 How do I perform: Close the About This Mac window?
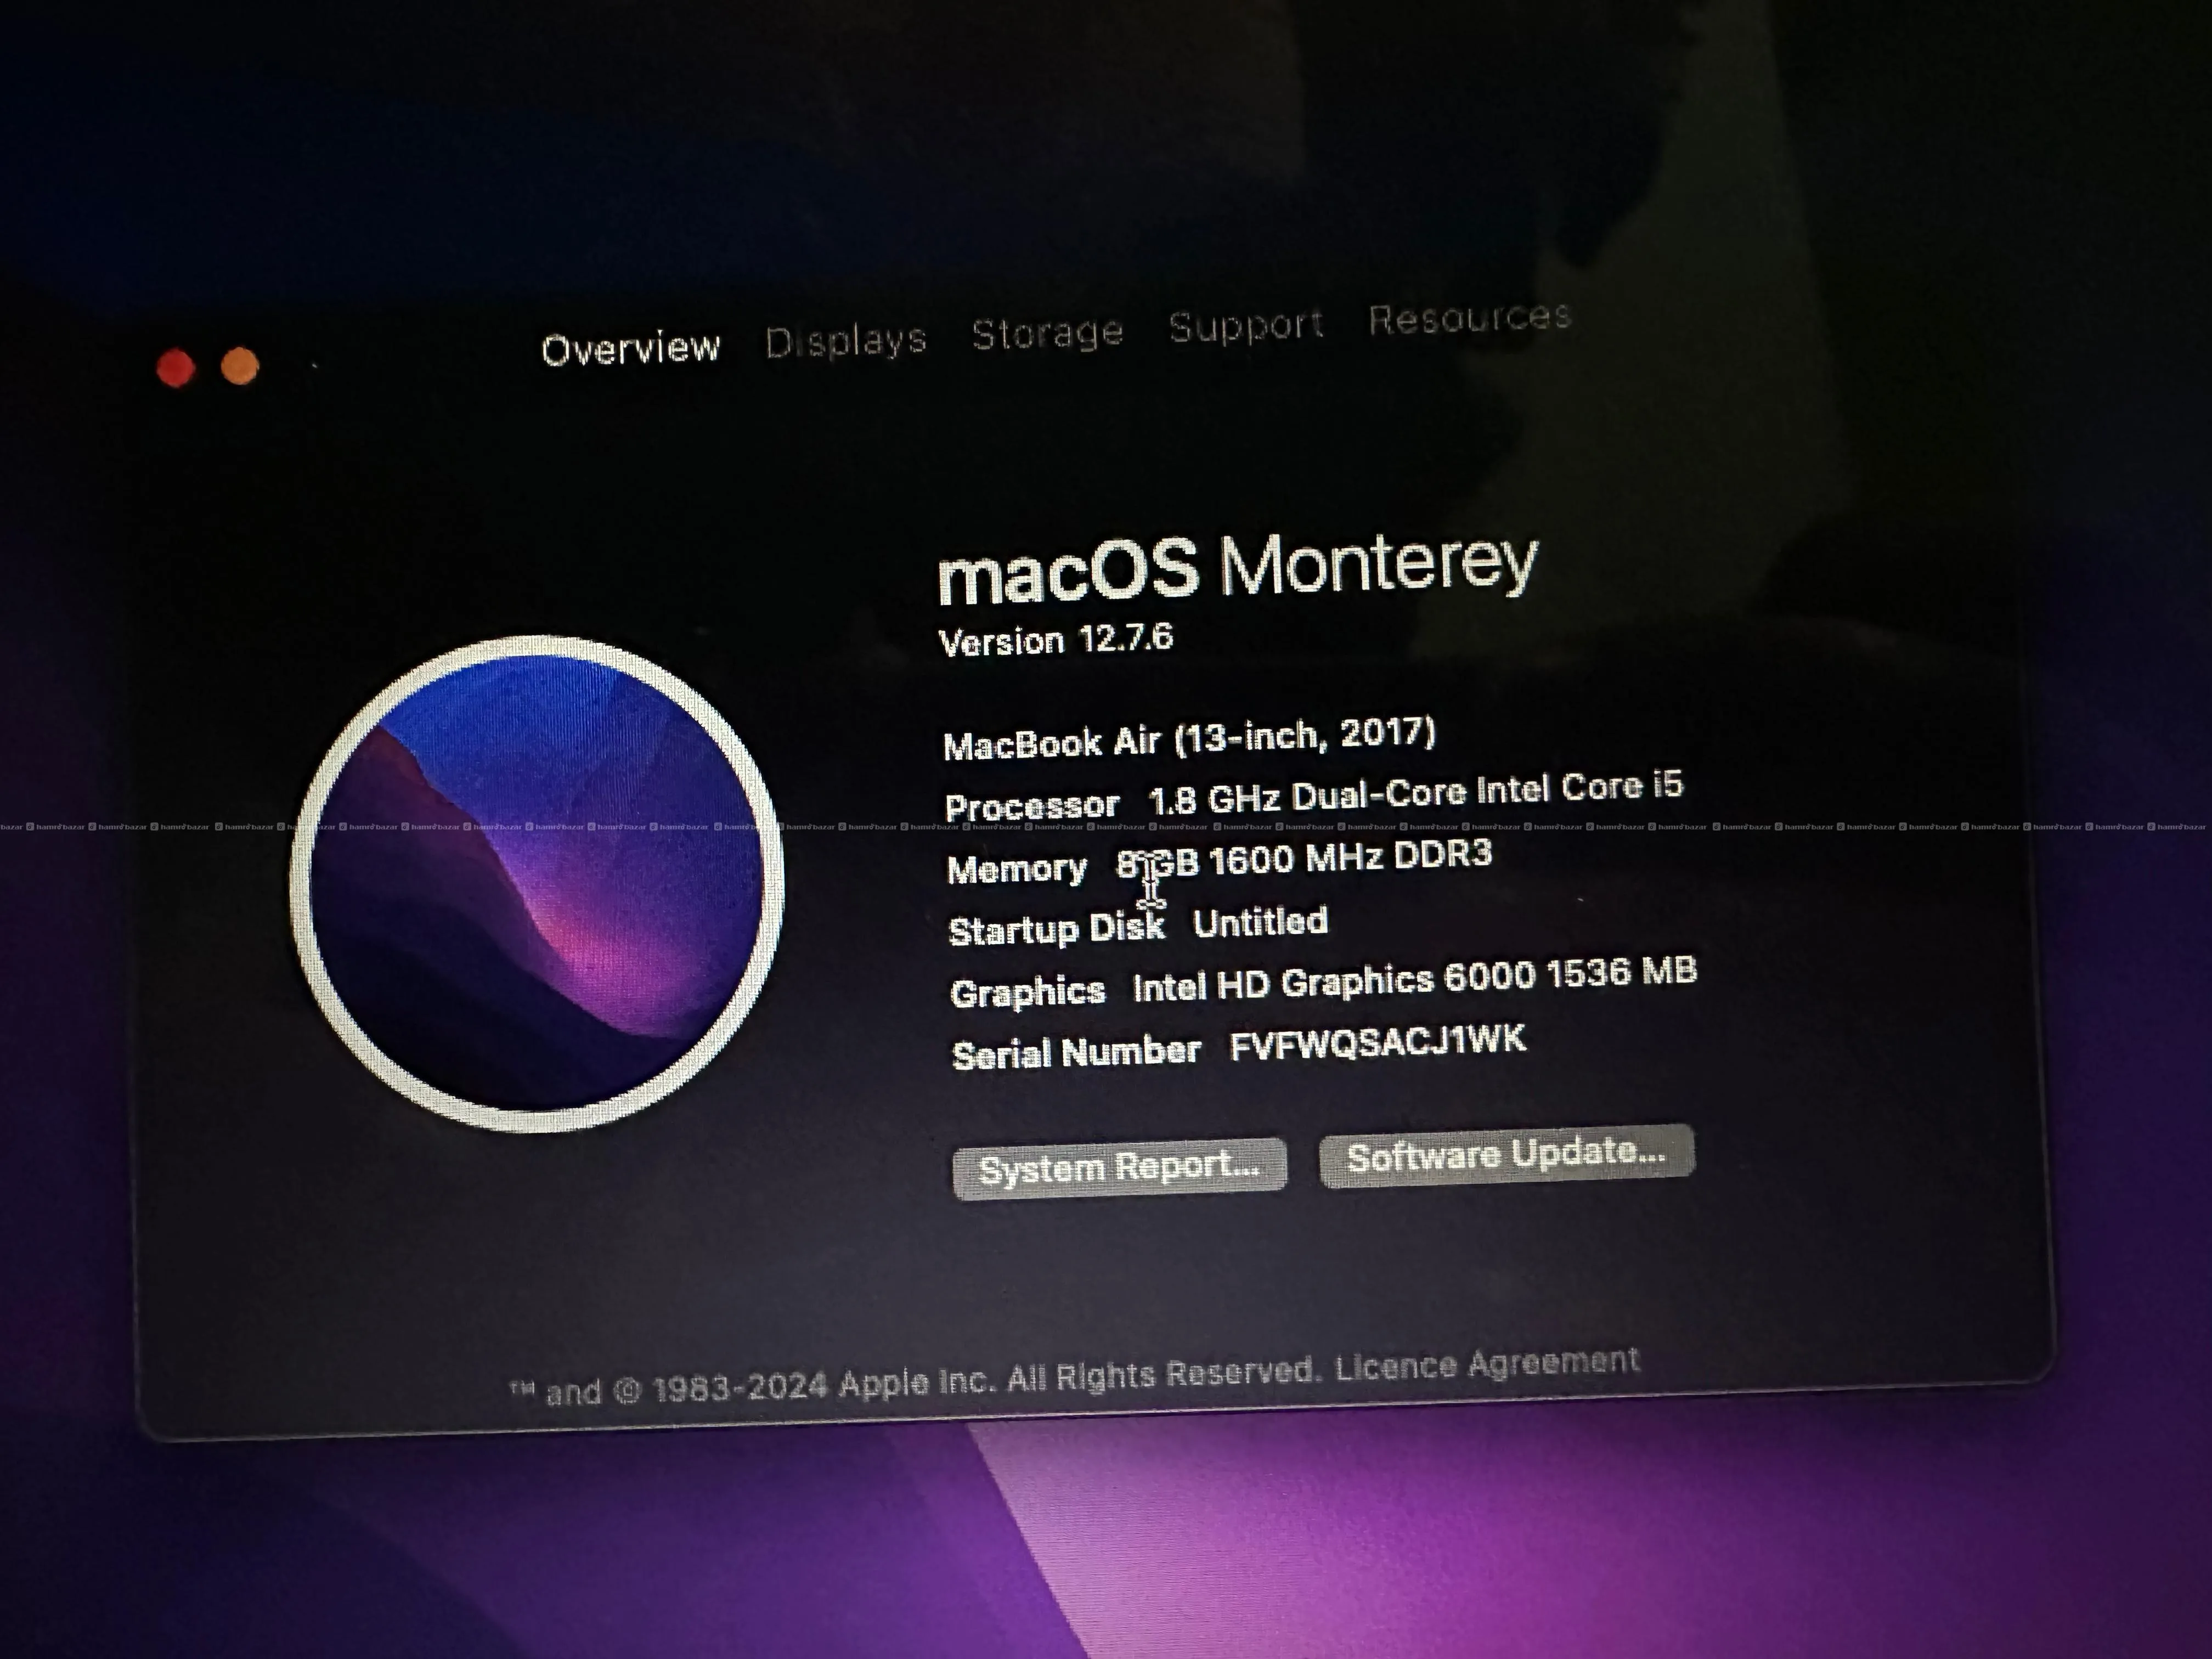pos(176,368)
